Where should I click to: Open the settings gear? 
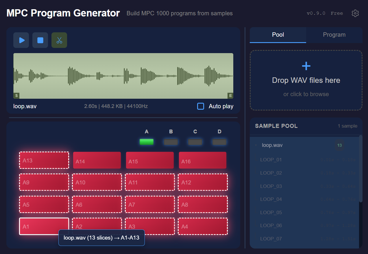tap(355, 13)
